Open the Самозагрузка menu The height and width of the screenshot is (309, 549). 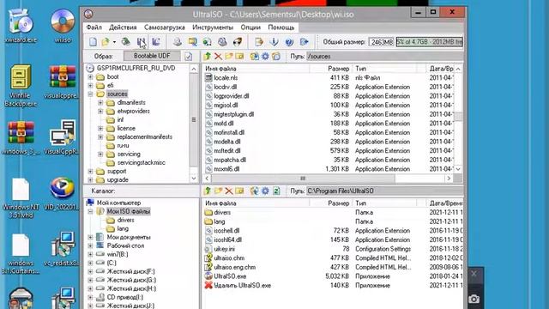tap(164, 27)
